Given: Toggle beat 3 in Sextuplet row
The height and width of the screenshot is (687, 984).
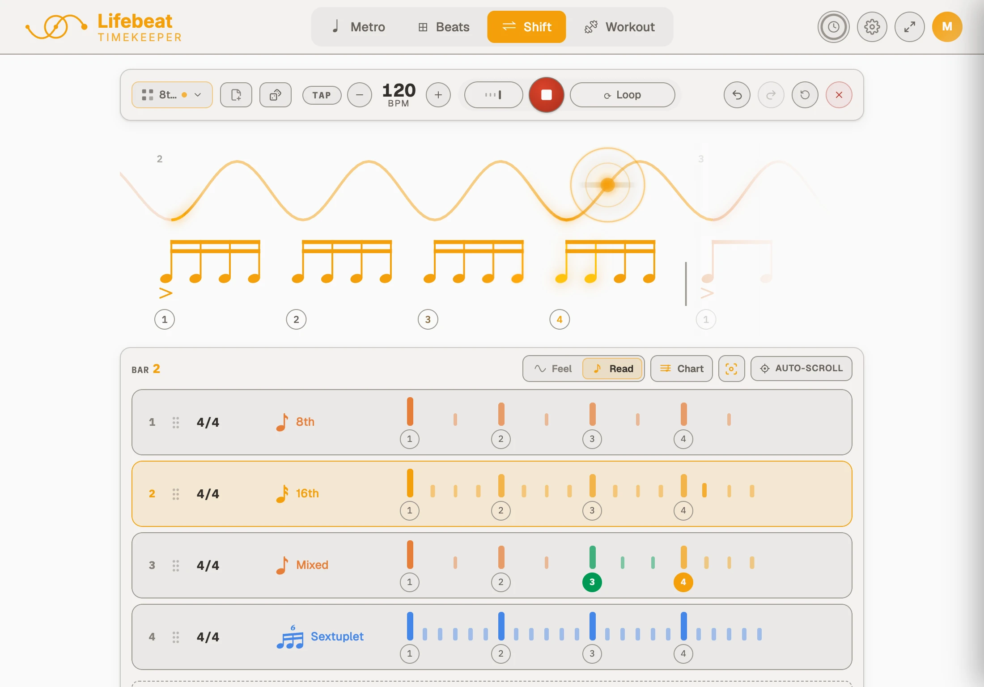Looking at the screenshot, I should coord(592,653).
